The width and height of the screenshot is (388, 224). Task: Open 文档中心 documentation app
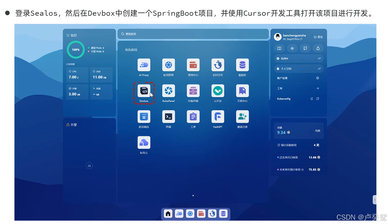click(x=242, y=91)
